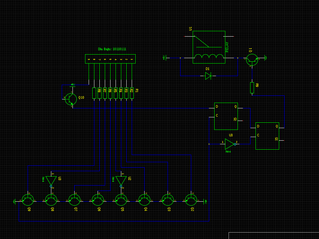Select transistor Q1 near the relay

(x=252, y=59)
